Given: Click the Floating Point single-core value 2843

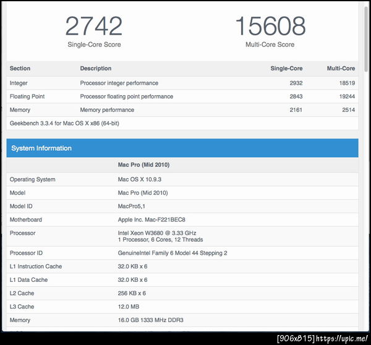Looking at the screenshot, I should coord(296,96).
